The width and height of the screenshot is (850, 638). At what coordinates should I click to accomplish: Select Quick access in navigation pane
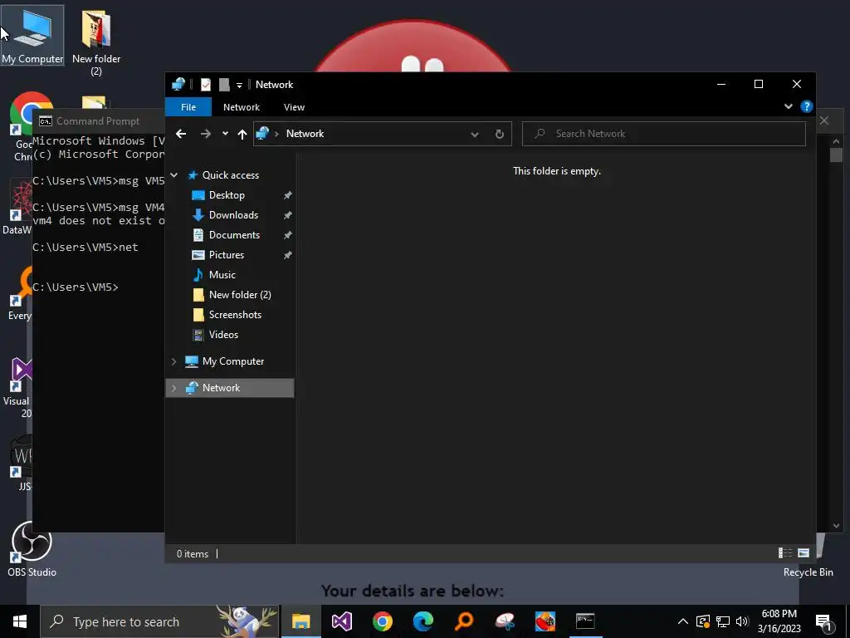pos(231,175)
